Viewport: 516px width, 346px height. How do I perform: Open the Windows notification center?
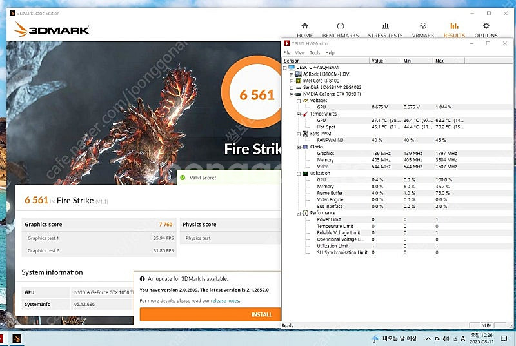coord(504,338)
